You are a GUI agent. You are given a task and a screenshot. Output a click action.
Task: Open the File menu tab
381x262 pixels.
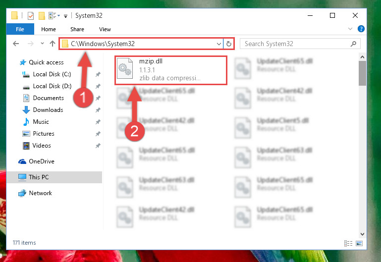click(x=20, y=29)
